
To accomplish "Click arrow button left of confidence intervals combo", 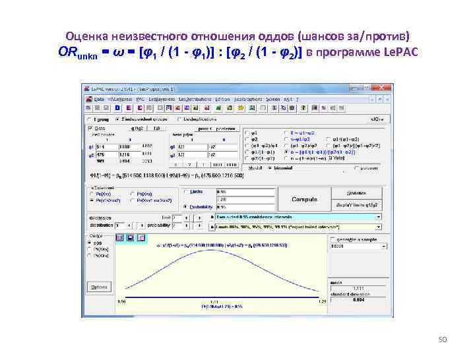I will pos(212,217).
